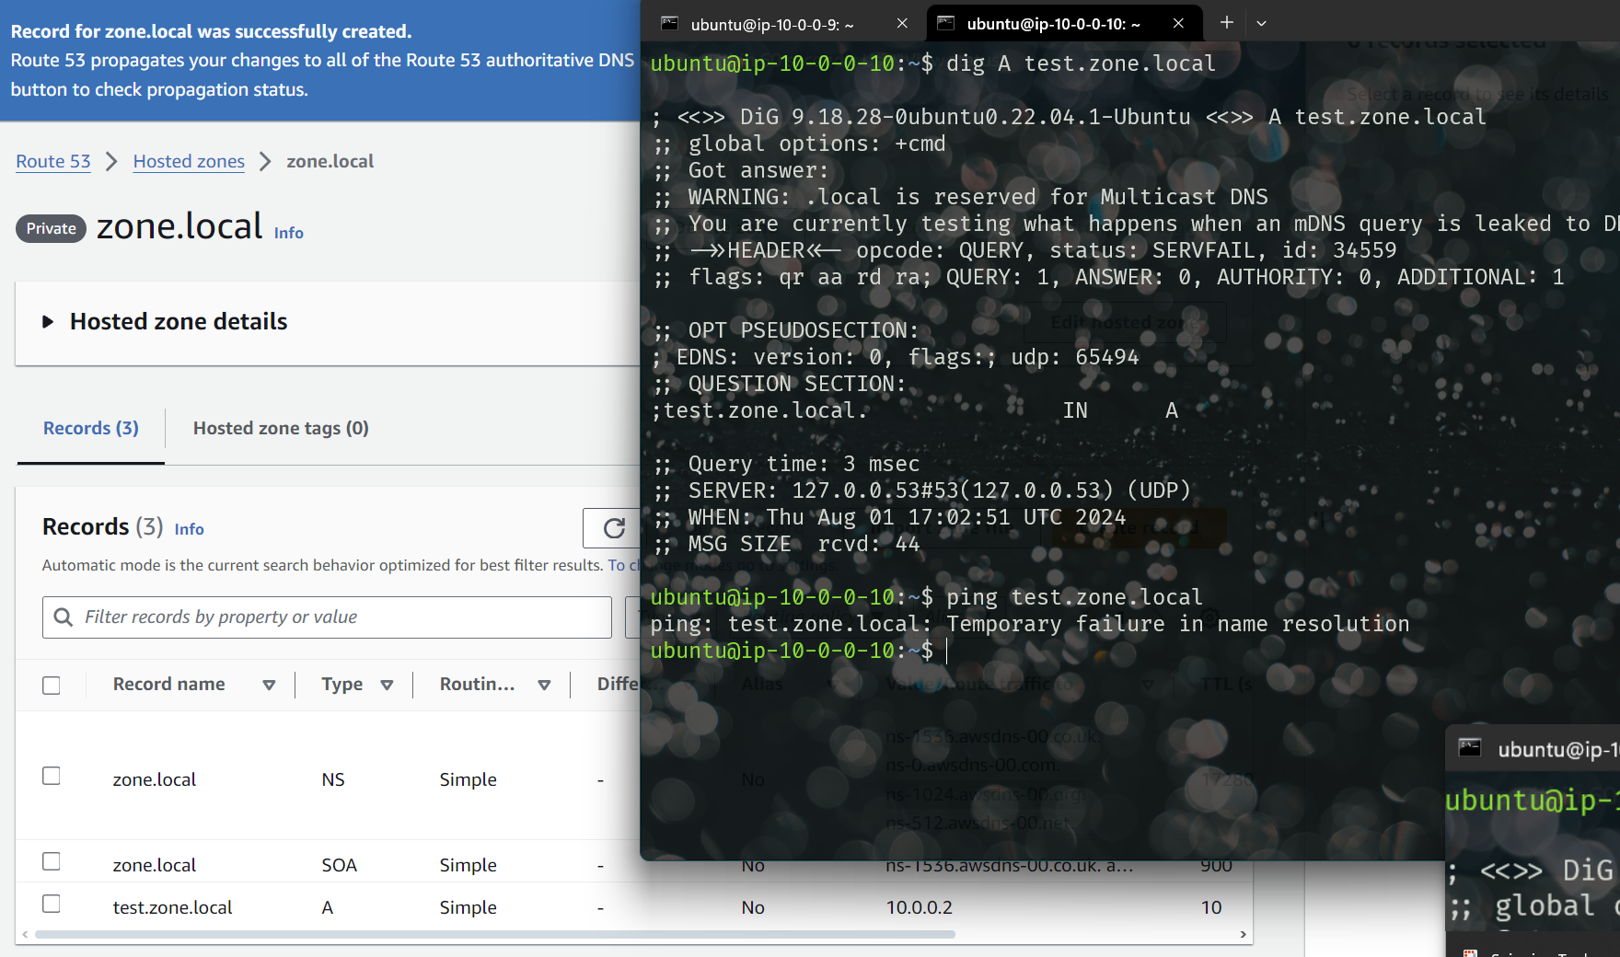Open Route 53 breadcrumb link
1620x957 pixels.
53,162
